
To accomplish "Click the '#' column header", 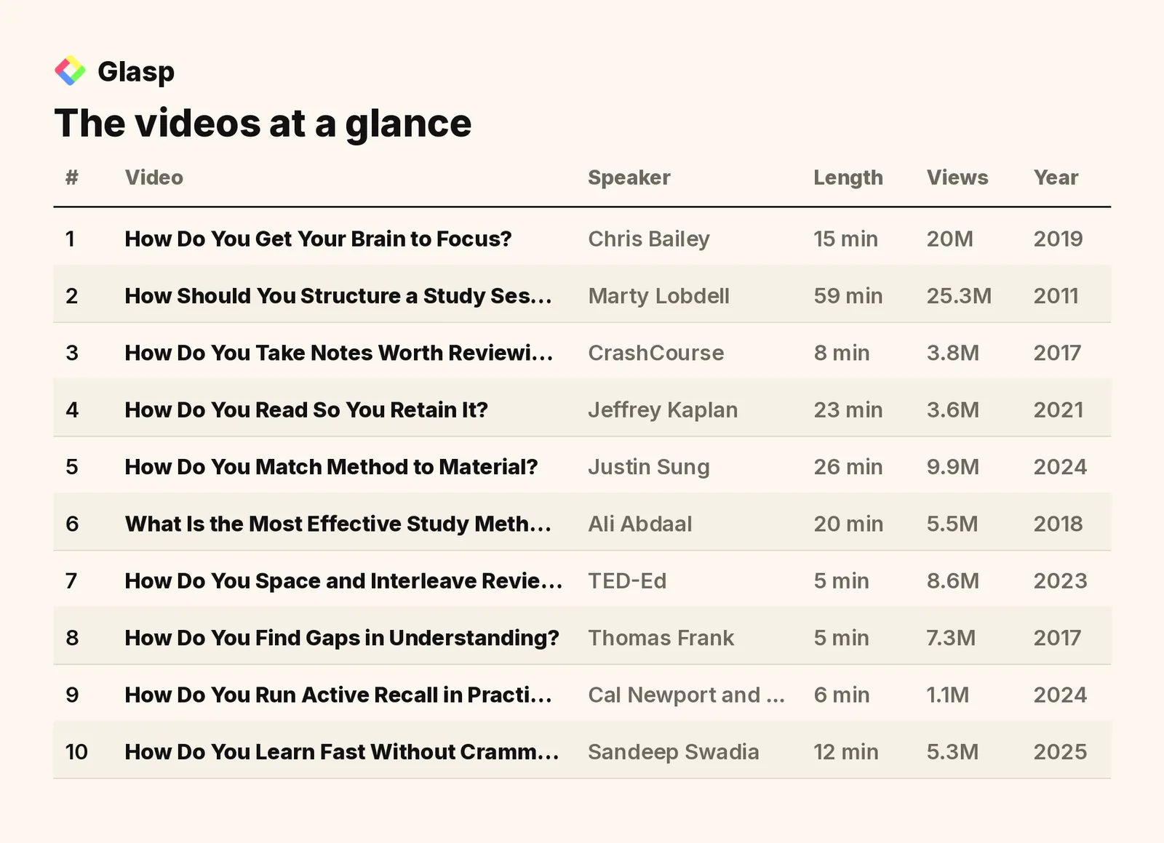I will coord(71,177).
